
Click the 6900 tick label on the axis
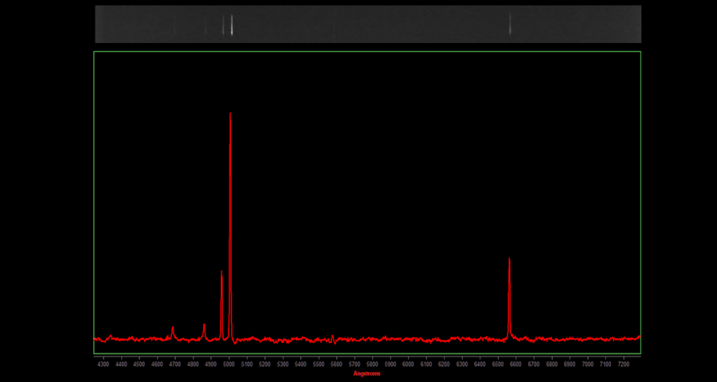point(570,364)
